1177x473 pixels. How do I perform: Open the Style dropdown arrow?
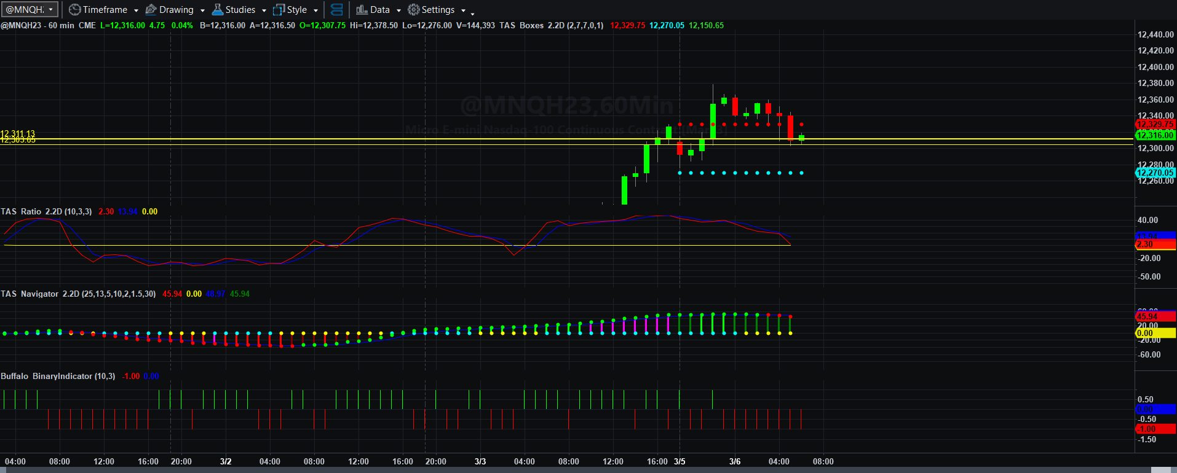click(x=315, y=10)
